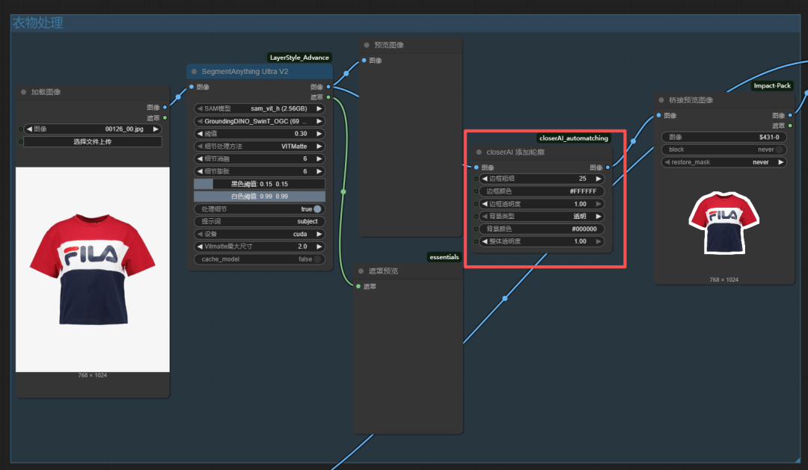The width and height of the screenshot is (808, 470).
Task: Click the 背景颜色 widget input socket dot
Action: coord(476,229)
